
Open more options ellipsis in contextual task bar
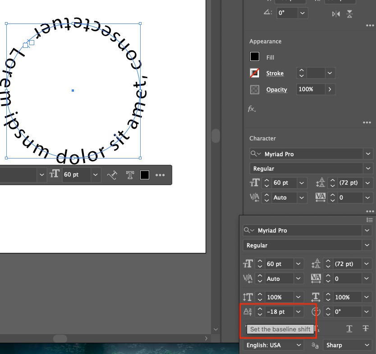(x=160, y=175)
